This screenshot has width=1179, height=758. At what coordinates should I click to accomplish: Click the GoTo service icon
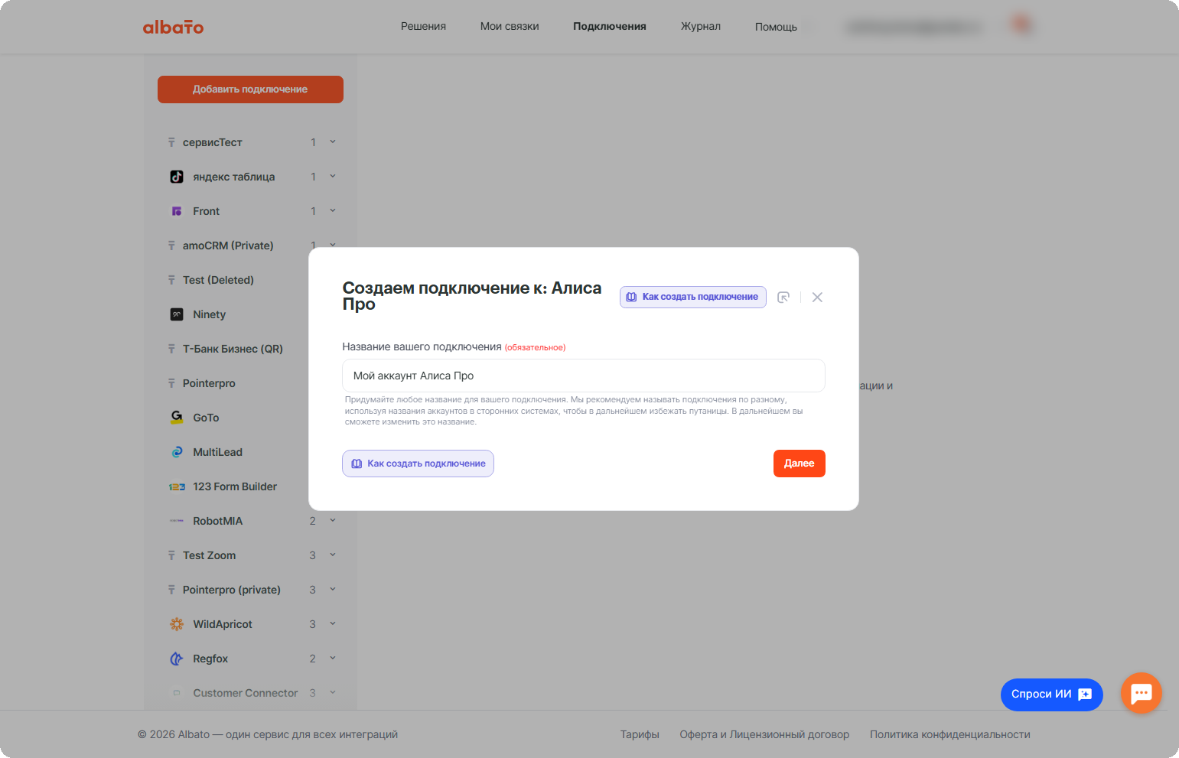coord(177,418)
